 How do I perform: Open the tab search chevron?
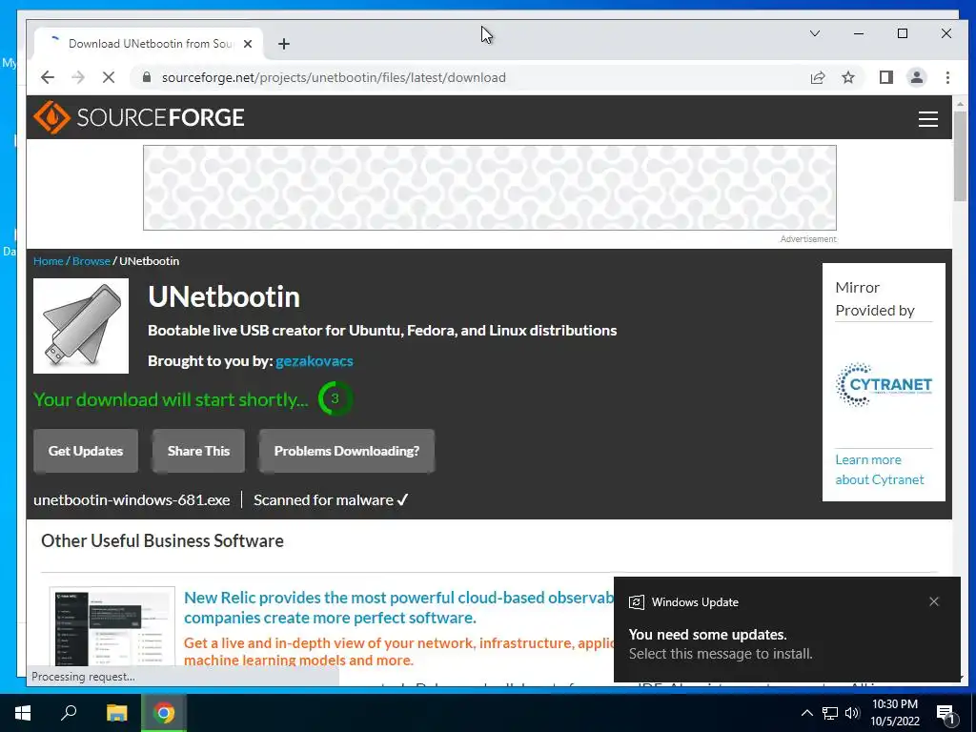point(814,33)
